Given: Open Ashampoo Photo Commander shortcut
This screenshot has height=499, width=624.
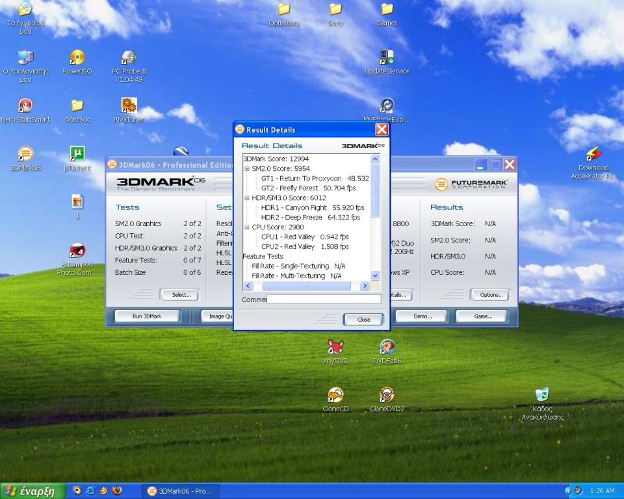Looking at the screenshot, I should click(x=77, y=259).
